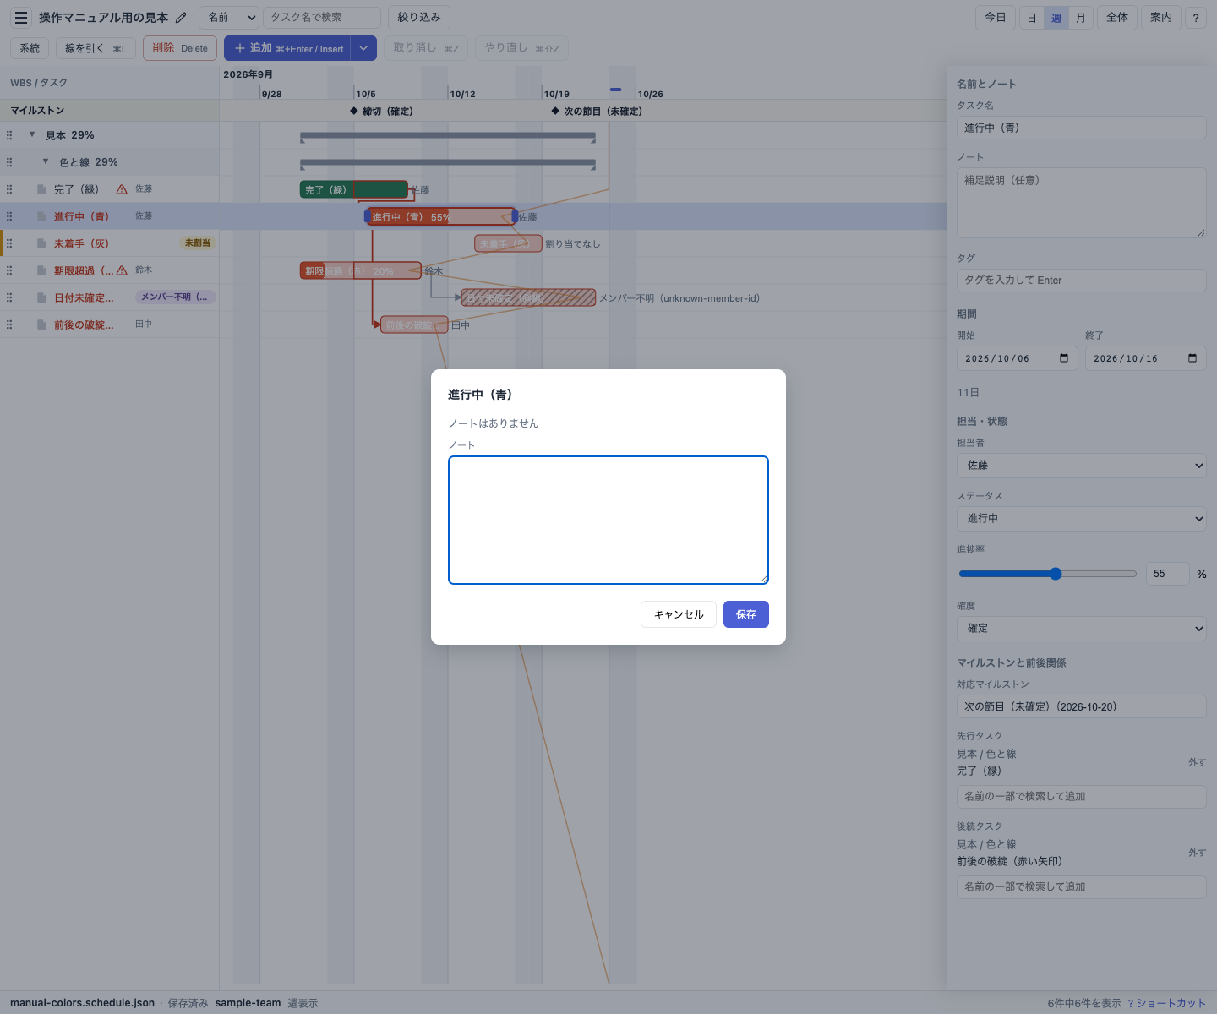Click 外す next to 前後の破綻 successor
The image size is (1217, 1014).
[1197, 853]
